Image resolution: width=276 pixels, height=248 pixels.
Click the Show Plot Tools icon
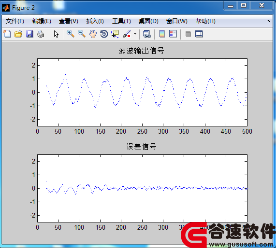[x=199, y=34]
